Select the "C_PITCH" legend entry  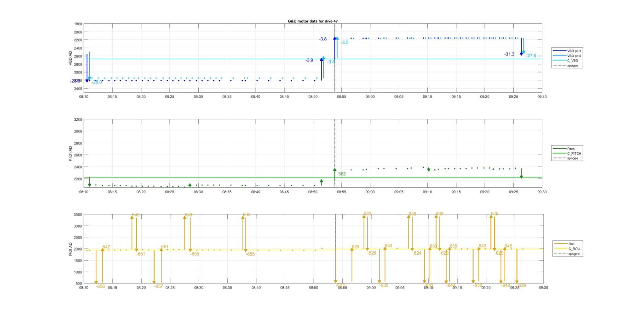tap(574, 153)
